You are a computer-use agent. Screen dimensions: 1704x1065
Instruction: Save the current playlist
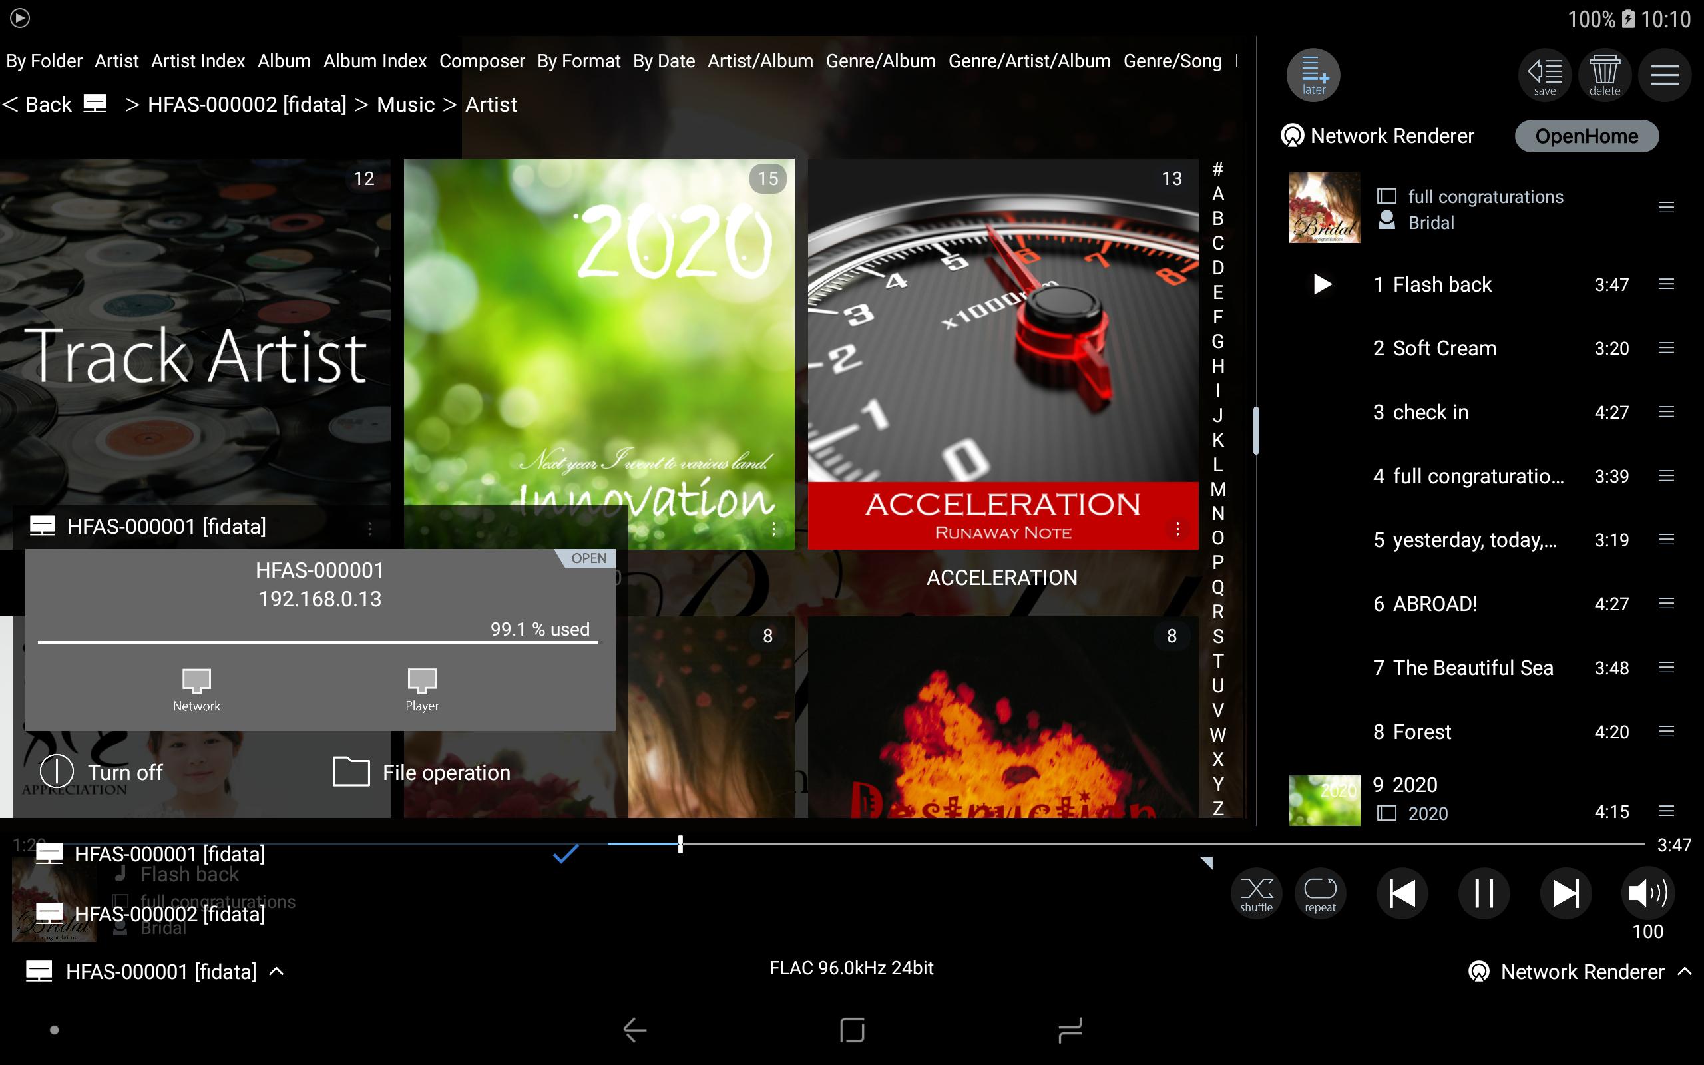1545,75
